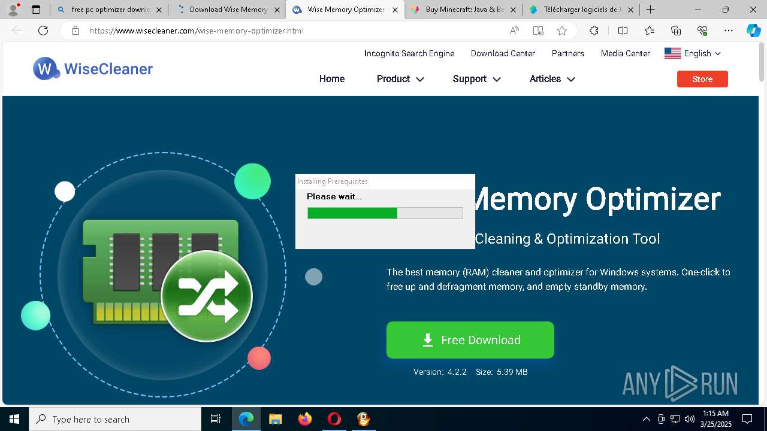767x431 pixels.
Task: Click the Free Download button
Action: tap(470, 340)
